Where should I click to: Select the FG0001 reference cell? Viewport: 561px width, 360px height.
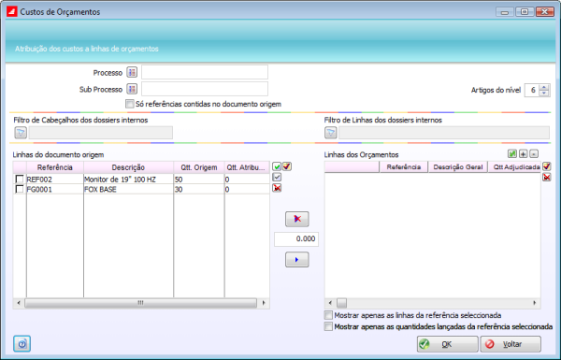point(55,189)
